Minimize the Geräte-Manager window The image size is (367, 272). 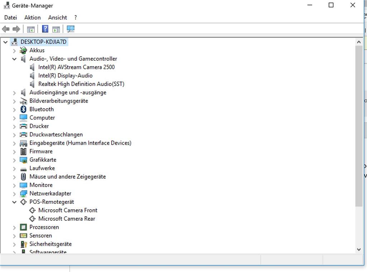310,5
